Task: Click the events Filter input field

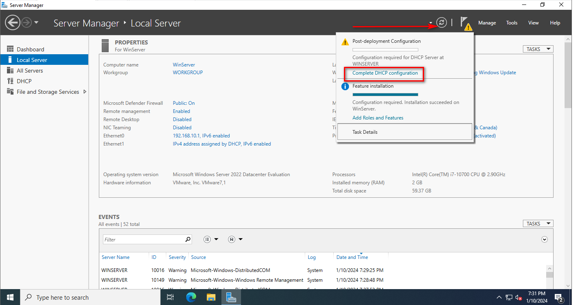Action: tap(143, 239)
